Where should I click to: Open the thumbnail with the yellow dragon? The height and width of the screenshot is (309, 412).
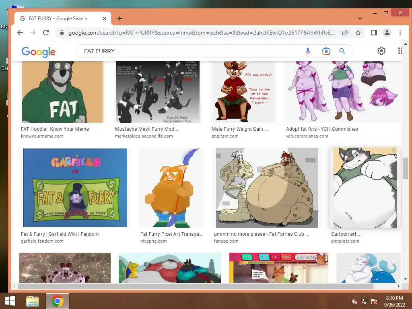pos(170,268)
